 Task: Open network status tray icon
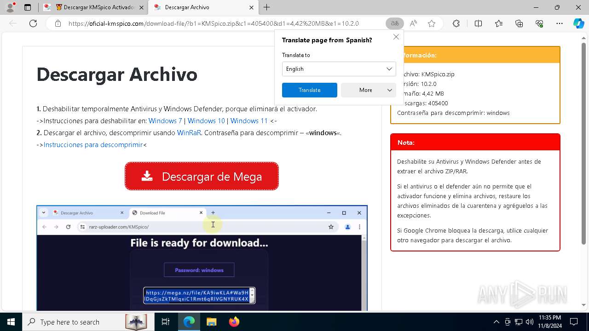[519, 322]
